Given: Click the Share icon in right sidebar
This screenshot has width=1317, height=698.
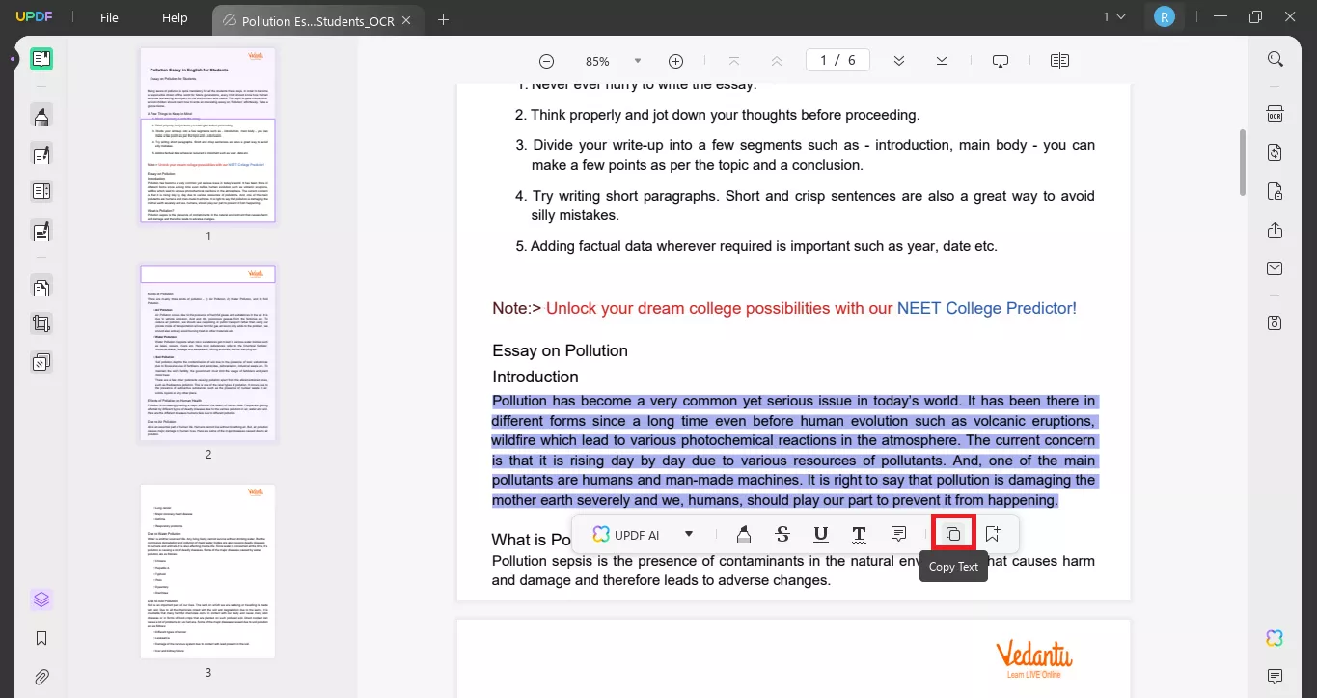Looking at the screenshot, I should pyautogui.click(x=1276, y=230).
